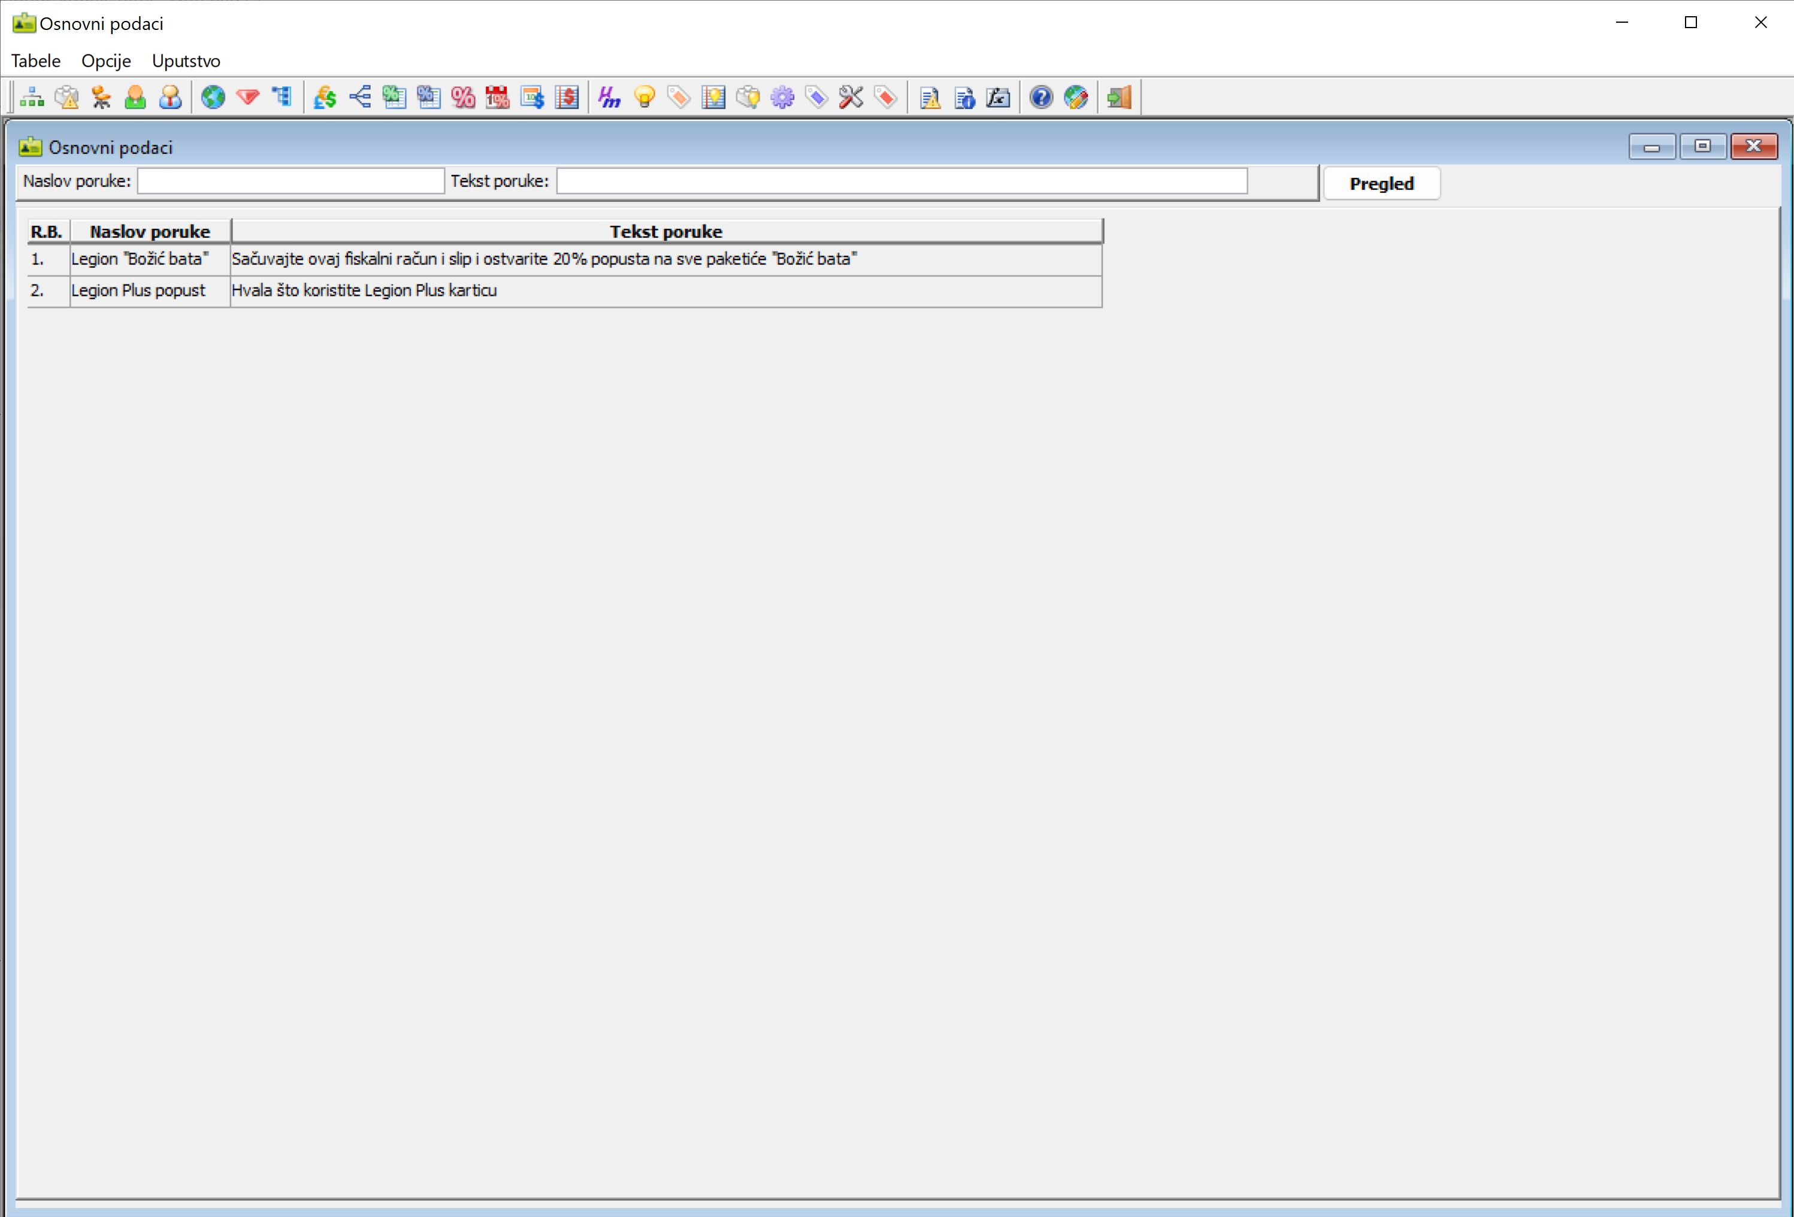
Task: Restore the inner Osnovni podaci child window
Action: [x=1703, y=147]
